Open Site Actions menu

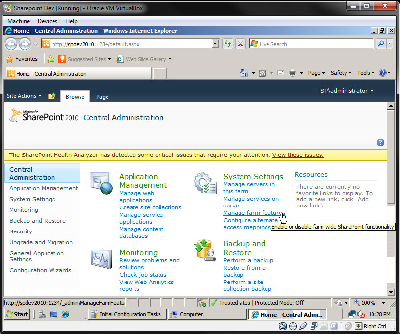24,96
